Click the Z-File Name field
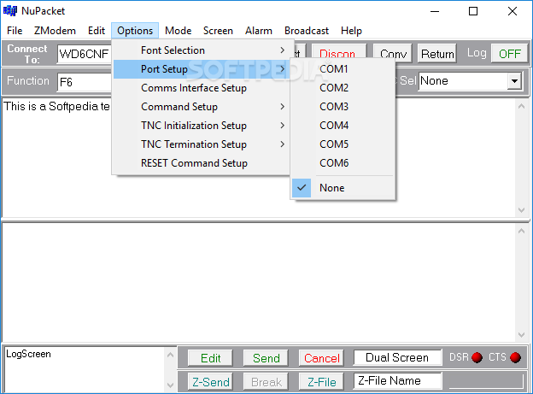The width and height of the screenshot is (533, 394). [397, 380]
